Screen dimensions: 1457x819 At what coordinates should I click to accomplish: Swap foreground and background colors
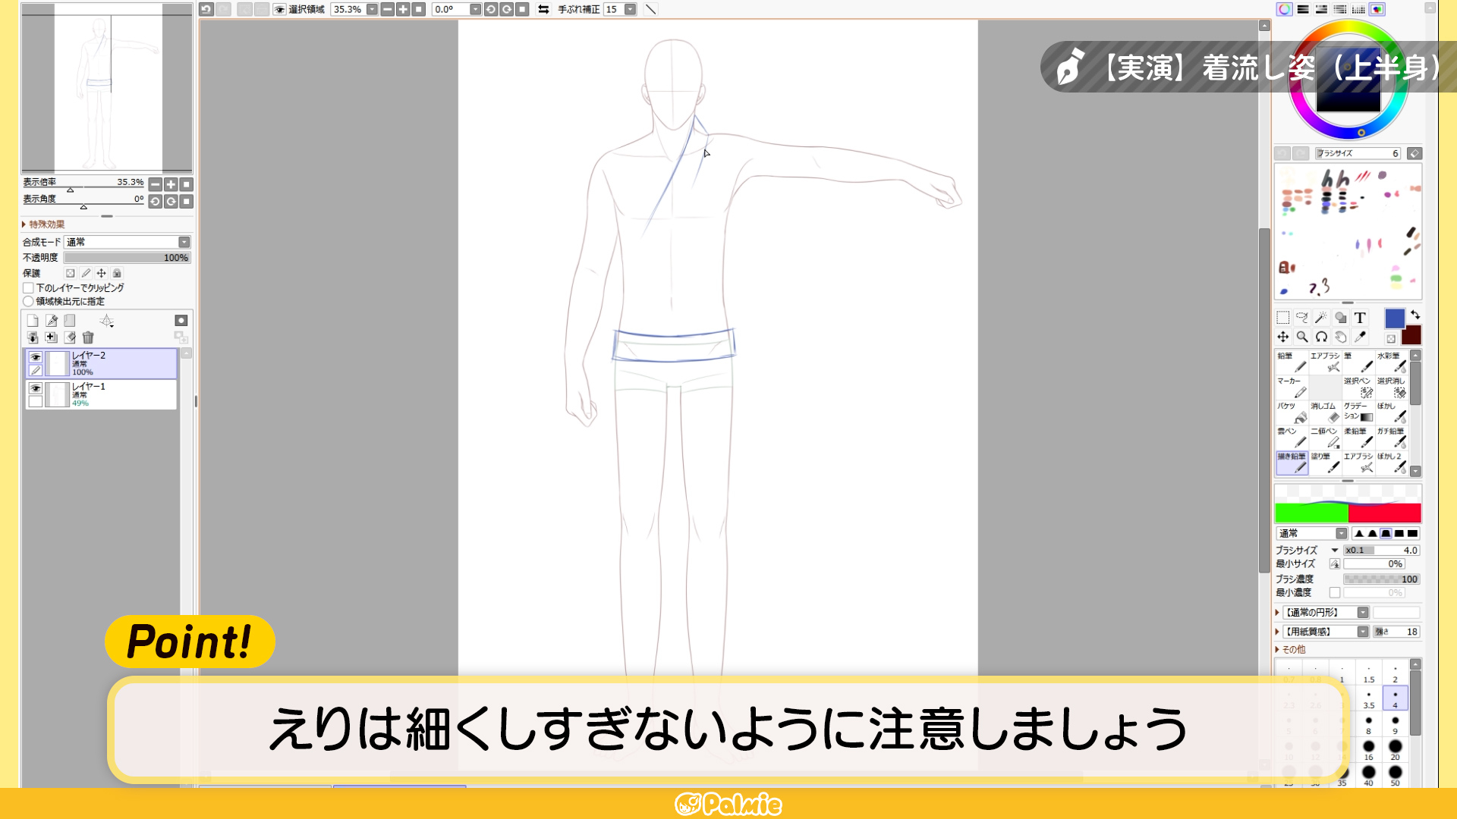[1415, 314]
